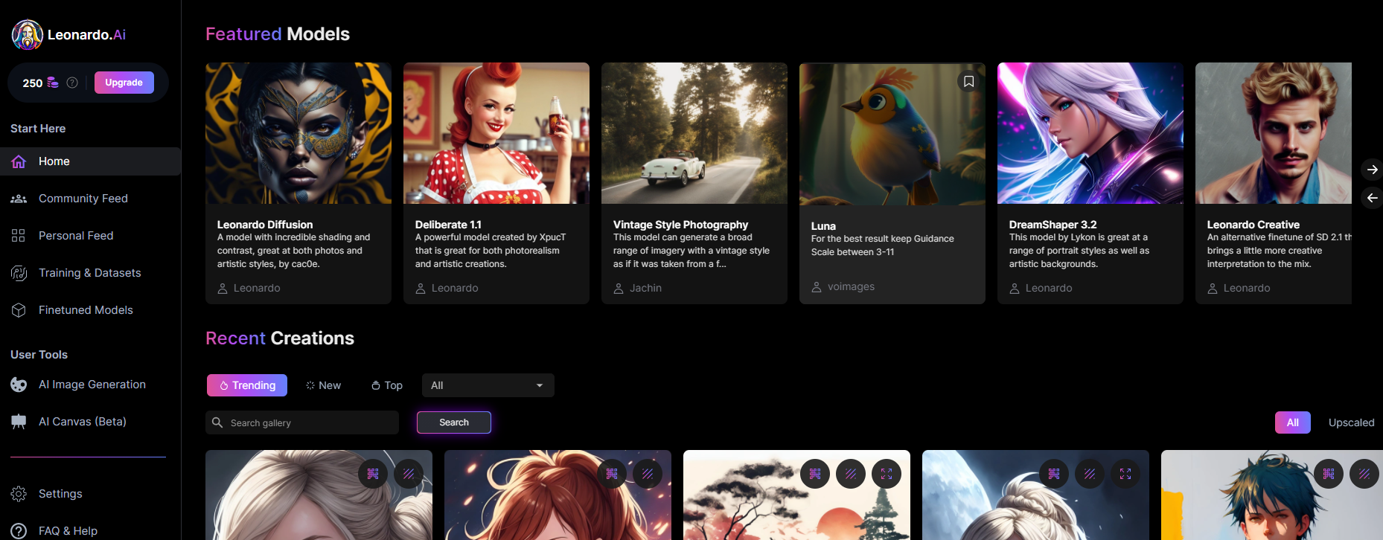Click the token info question mark icon
Viewport: 1383px width, 540px height.
click(72, 83)
